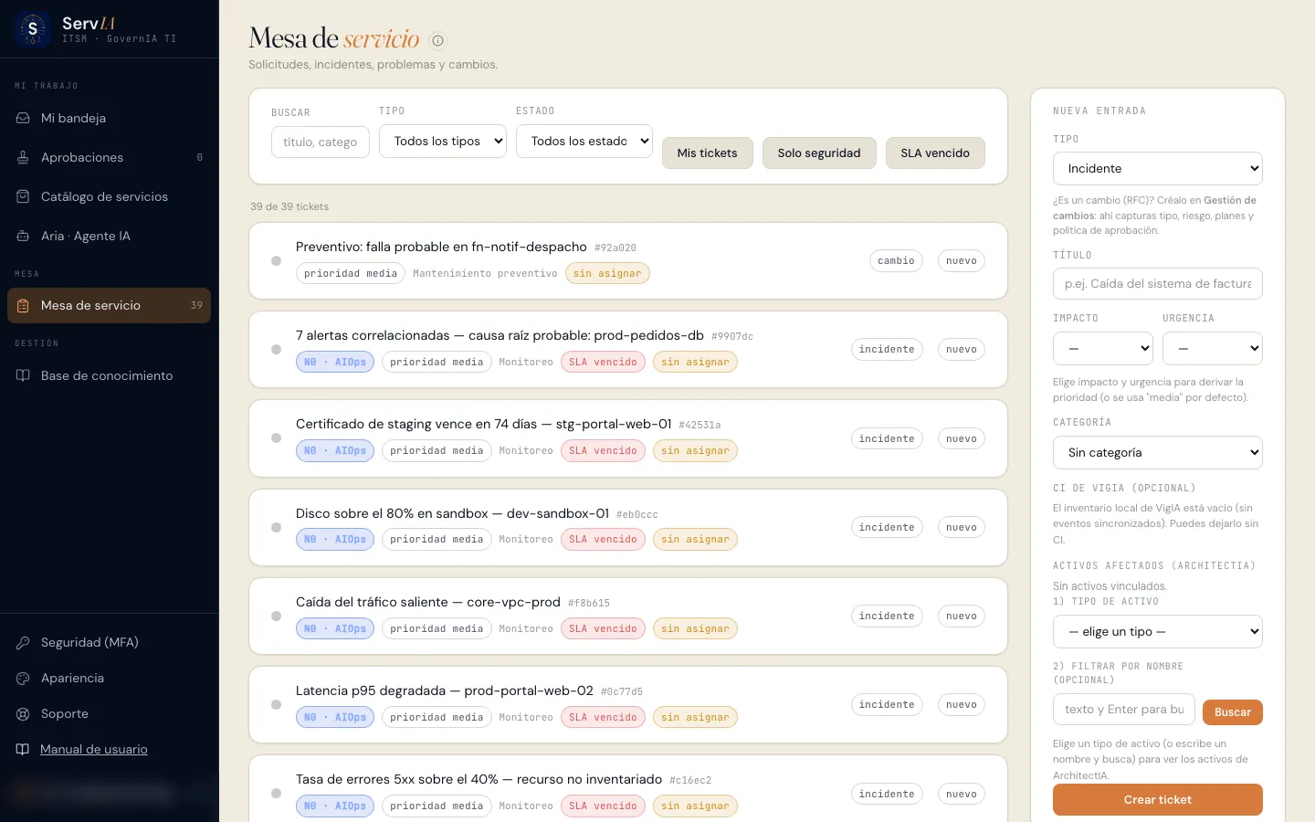Image resolution: width=1315 pixels, height=822 pixels.
Task: Open ticket 7 alertas correlacionadas prod-pedidos-db
Action: (628, 350)
